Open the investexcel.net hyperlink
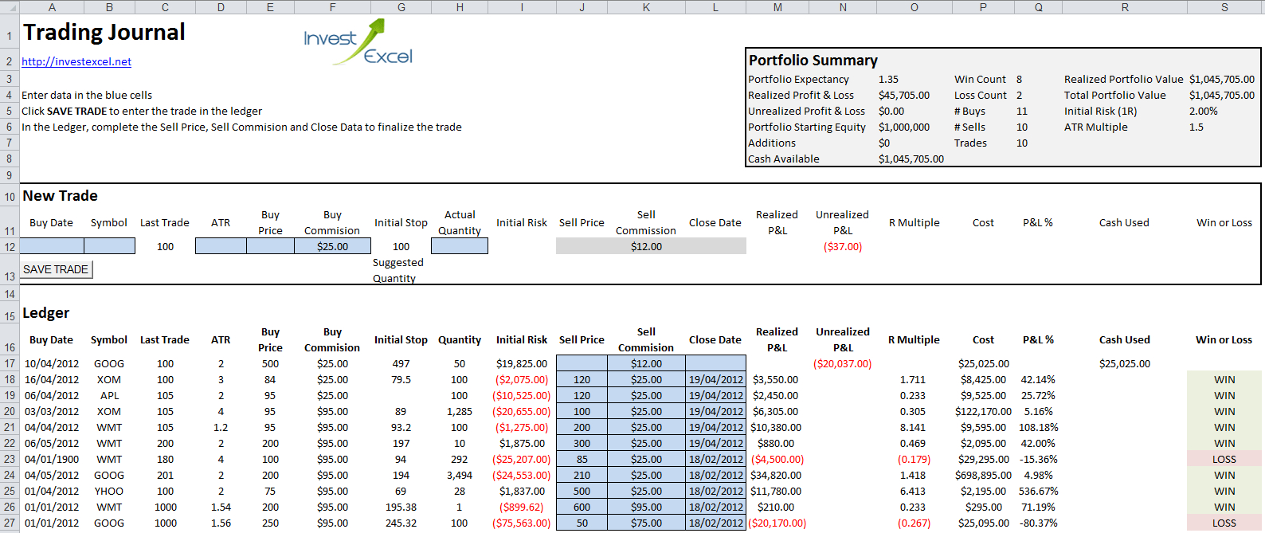The height and width of the screenshot is (533, 1265). 76,61
